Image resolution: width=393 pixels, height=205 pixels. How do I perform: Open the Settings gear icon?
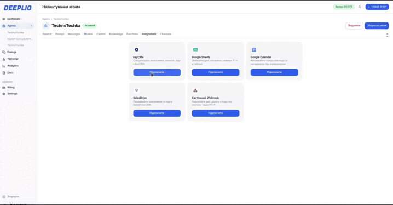4,94
